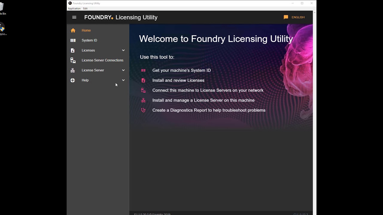Click barcode icon beside Get your machine's System ID
The image size is (383, 215).
(x=143, y=70)
